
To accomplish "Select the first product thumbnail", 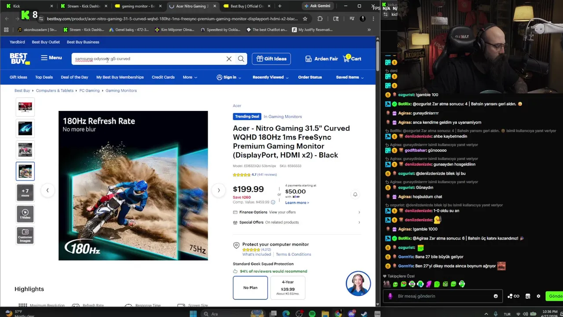I will point(25,107).
